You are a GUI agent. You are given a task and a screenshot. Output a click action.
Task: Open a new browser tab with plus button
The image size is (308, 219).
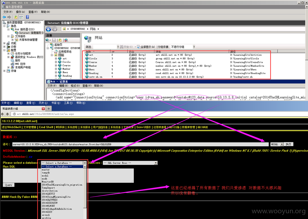[49, 108]
